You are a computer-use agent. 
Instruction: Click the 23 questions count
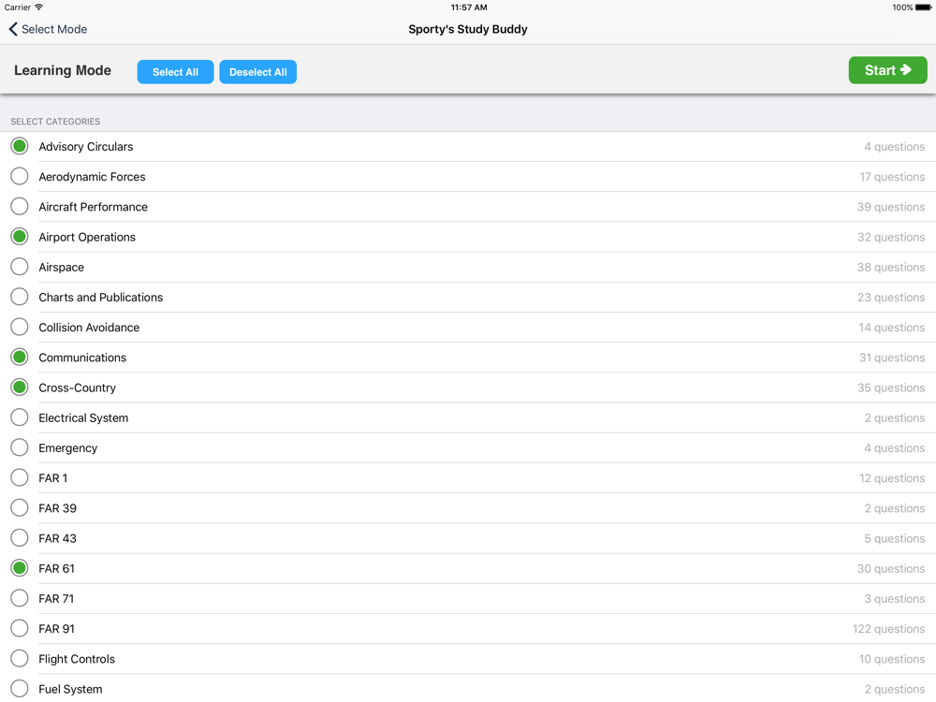point(891,298)
